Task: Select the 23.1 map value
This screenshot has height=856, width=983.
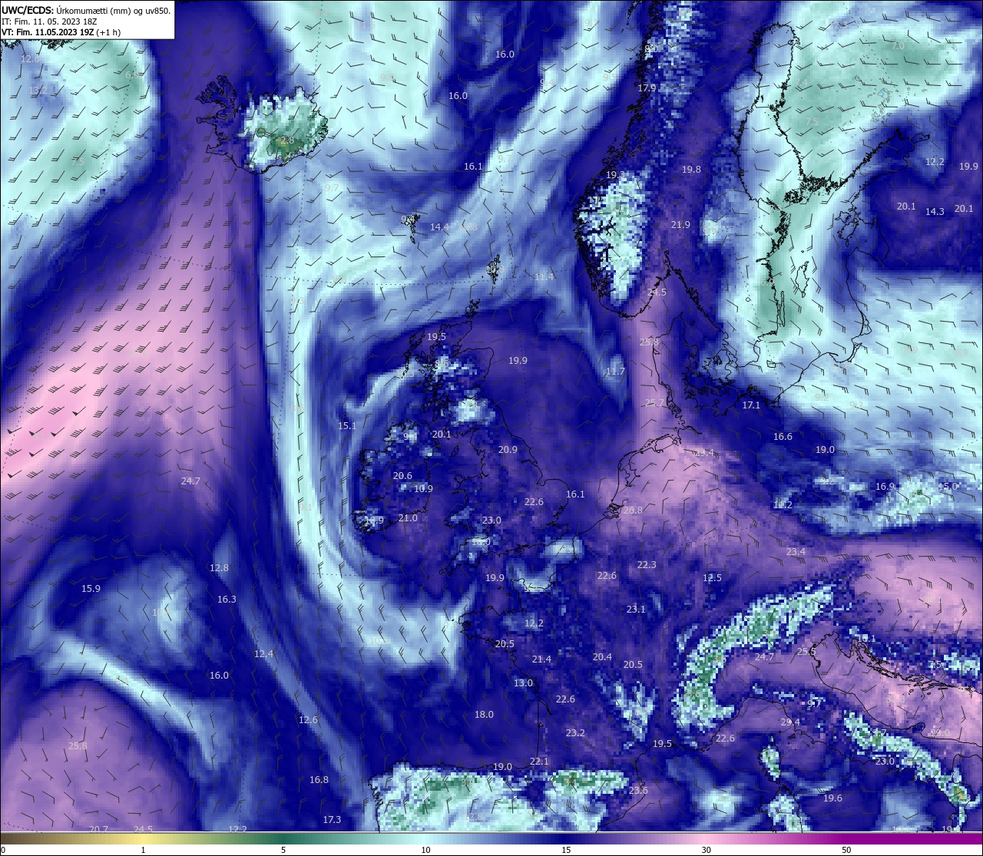Action: pyautogui.click(x=636, y=610)
